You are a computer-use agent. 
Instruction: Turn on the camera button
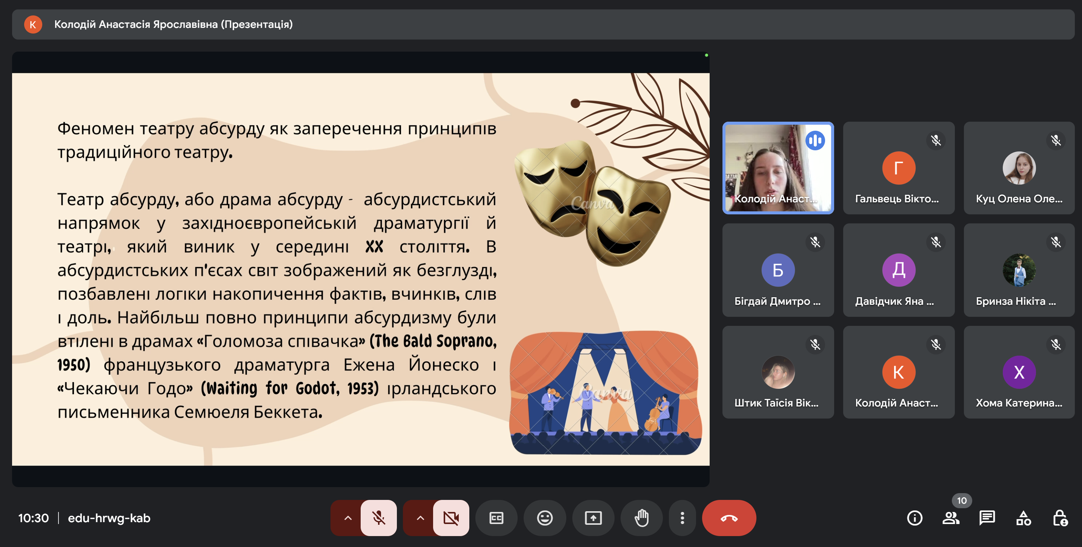click(451, 518)
